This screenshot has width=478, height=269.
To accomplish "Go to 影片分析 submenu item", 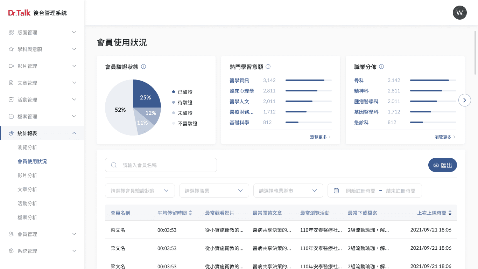I will coord(27,175).
